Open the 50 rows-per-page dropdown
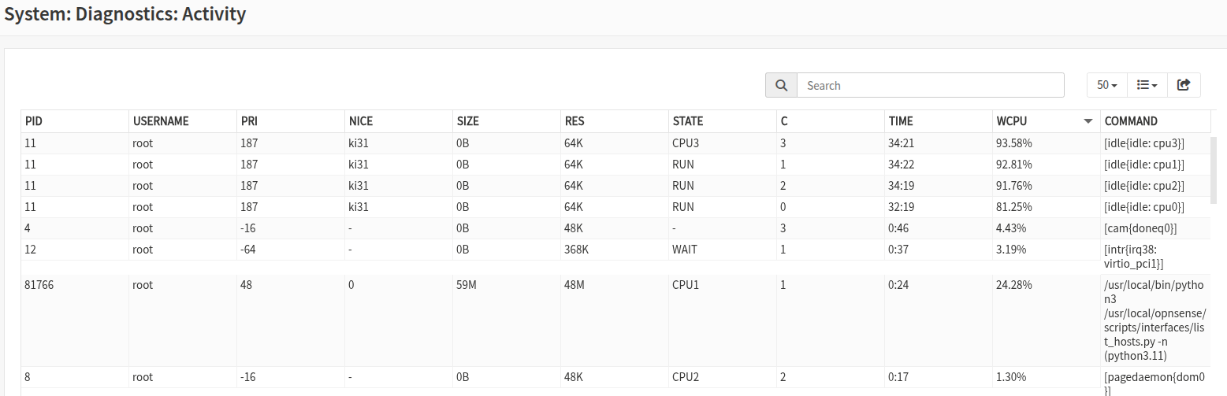Image resolution: width=1227 pixels, height=396 pixels. tap(1107, 85)
